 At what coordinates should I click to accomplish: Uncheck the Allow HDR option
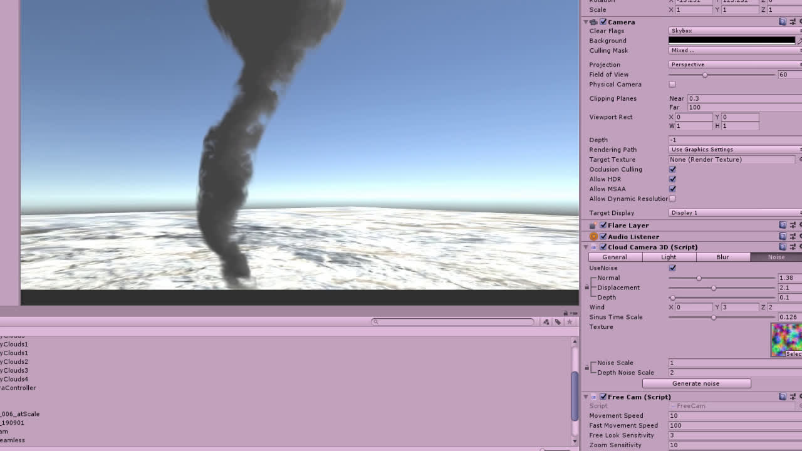[x=672, y=179]
